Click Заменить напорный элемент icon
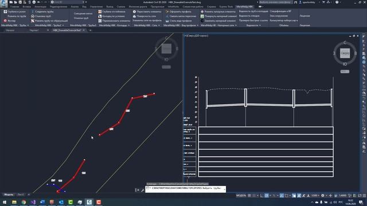The width and height of the screenshot is (367, 206). [202, 21]
